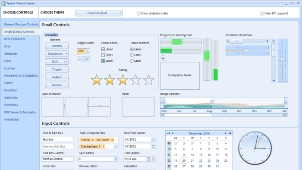Go to next month in the calendar
The width and height of the screenshot is (302, 170).
click(226, 133)
